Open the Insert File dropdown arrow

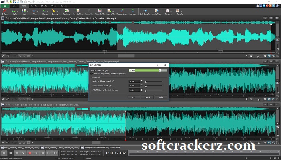[113, 12]
